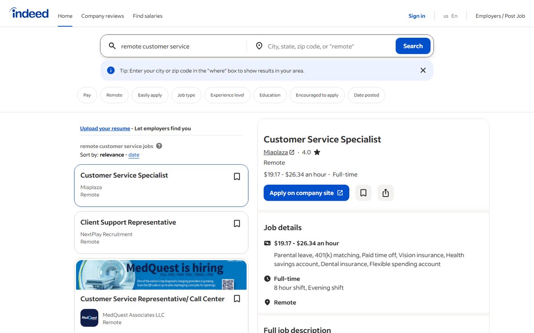Bookmark the Customer Service Specialist listing card
Image resolution: width=534 pixels, height=333 pixels.
[237, 177]
